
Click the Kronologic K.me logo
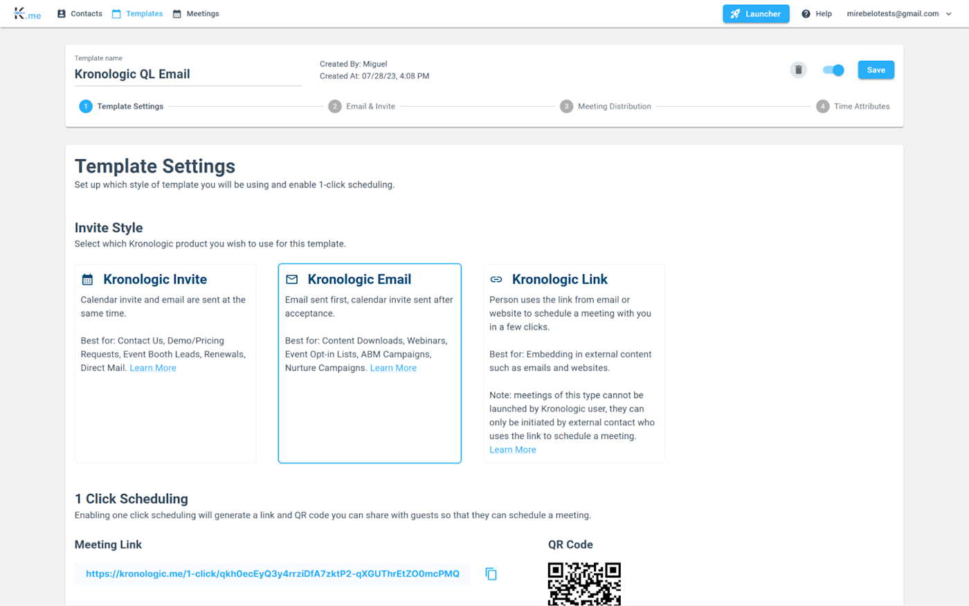27,14
